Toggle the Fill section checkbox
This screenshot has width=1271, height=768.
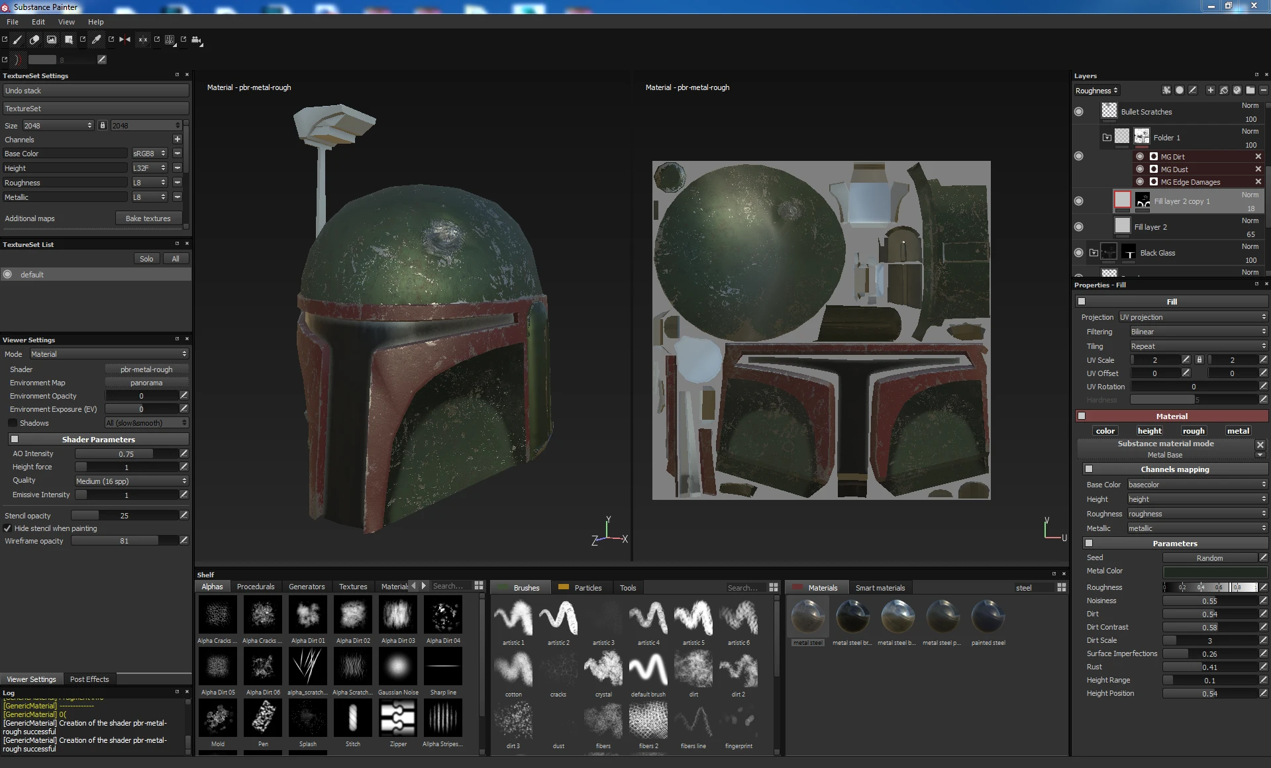click(1082, 301)
